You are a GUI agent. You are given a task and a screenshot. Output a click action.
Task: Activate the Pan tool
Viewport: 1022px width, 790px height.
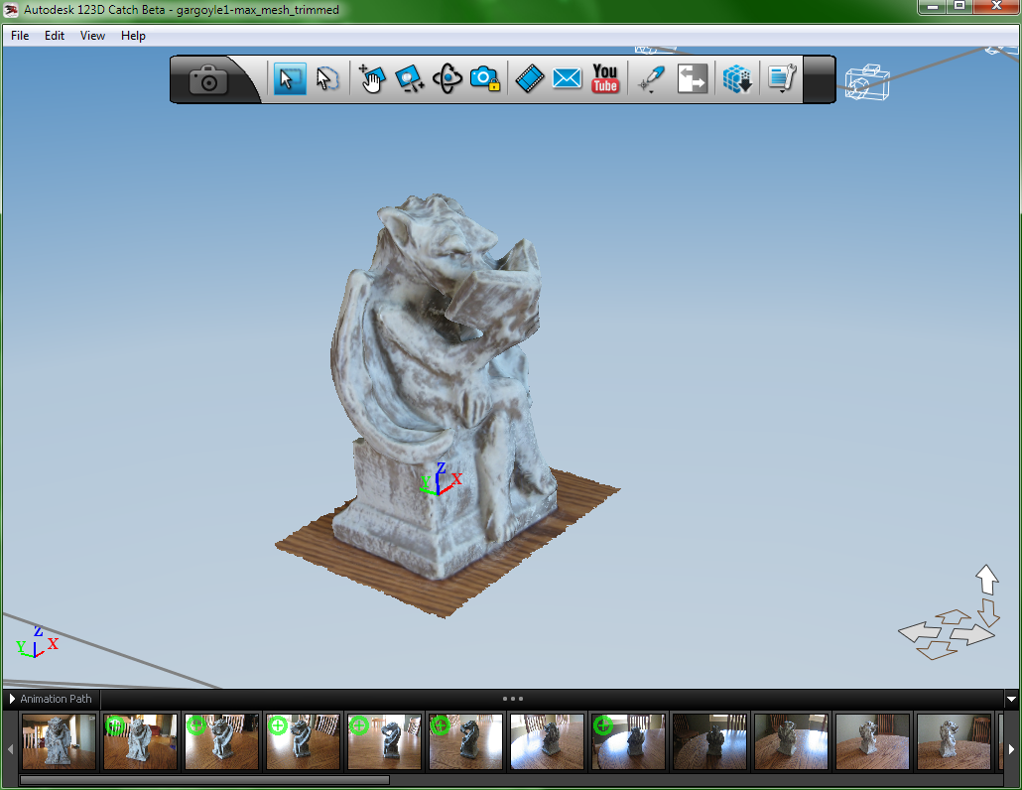click(373, 78)
